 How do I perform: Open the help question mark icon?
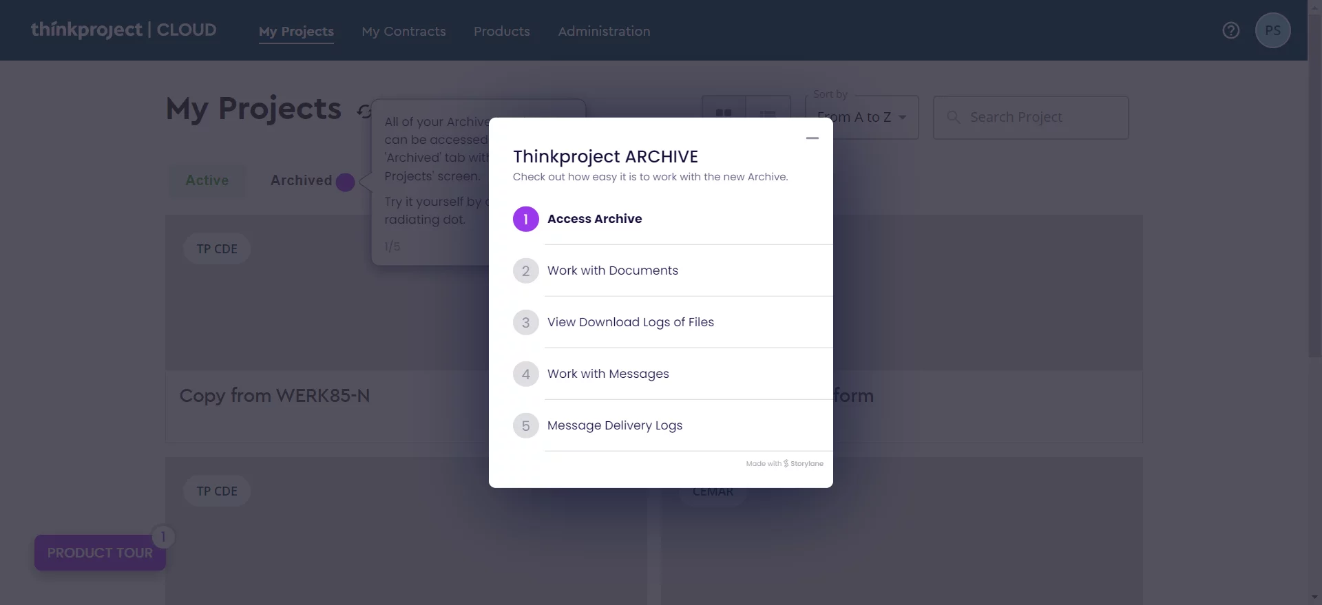(1230, 30)
